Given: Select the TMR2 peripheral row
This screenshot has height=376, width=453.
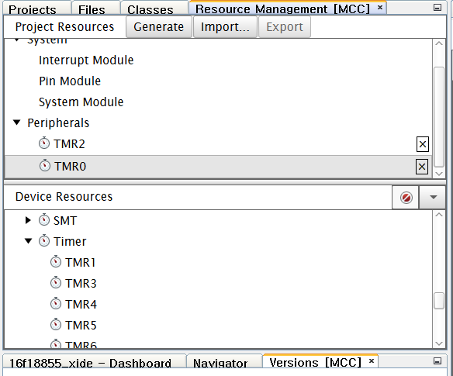Looking at the screenshot, I should pyautogui.click(x=218, y=144).
